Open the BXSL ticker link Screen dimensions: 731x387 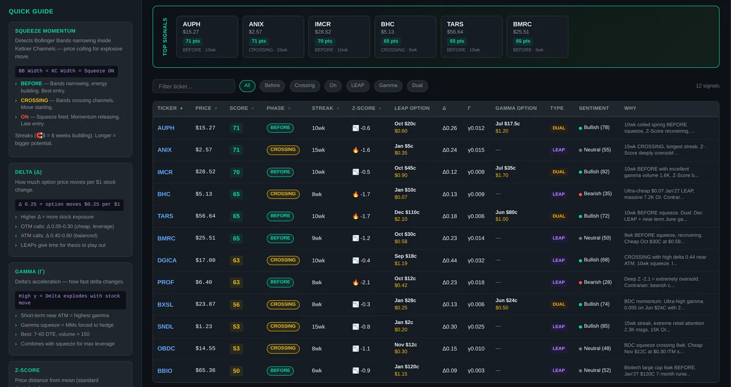click(166, 305)
